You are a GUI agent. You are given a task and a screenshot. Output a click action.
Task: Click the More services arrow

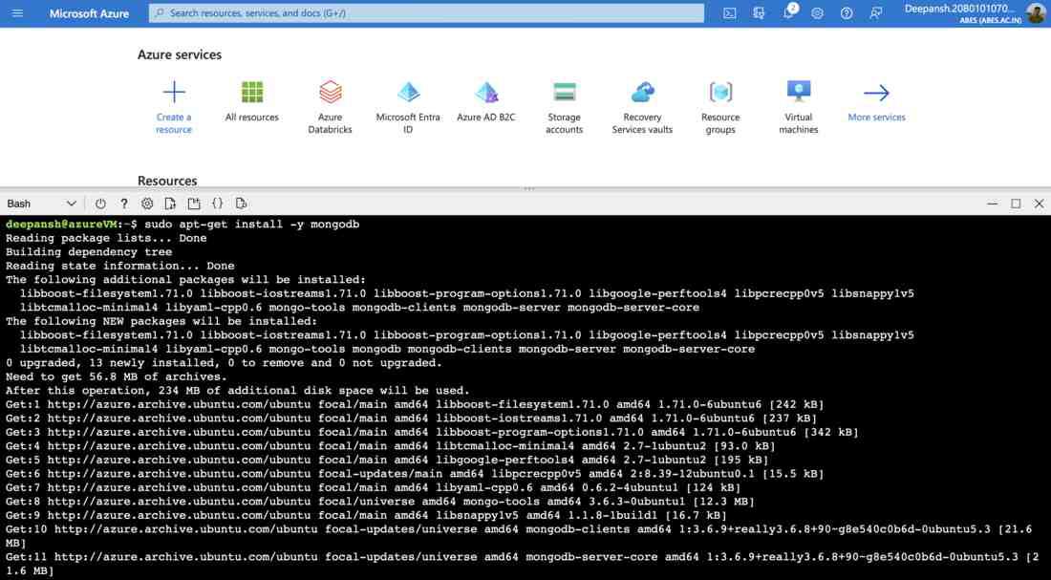coord(877,93)
